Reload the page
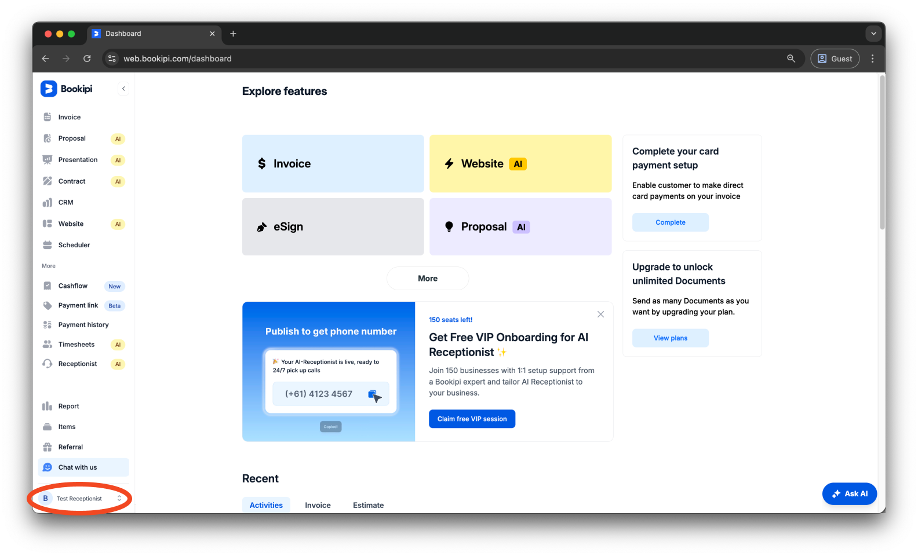 87,58
